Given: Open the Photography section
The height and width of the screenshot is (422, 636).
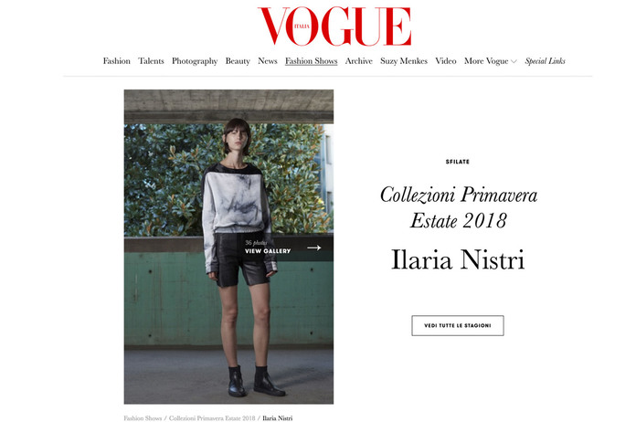Looking at the screenshot, I should (x=195, y=61).
